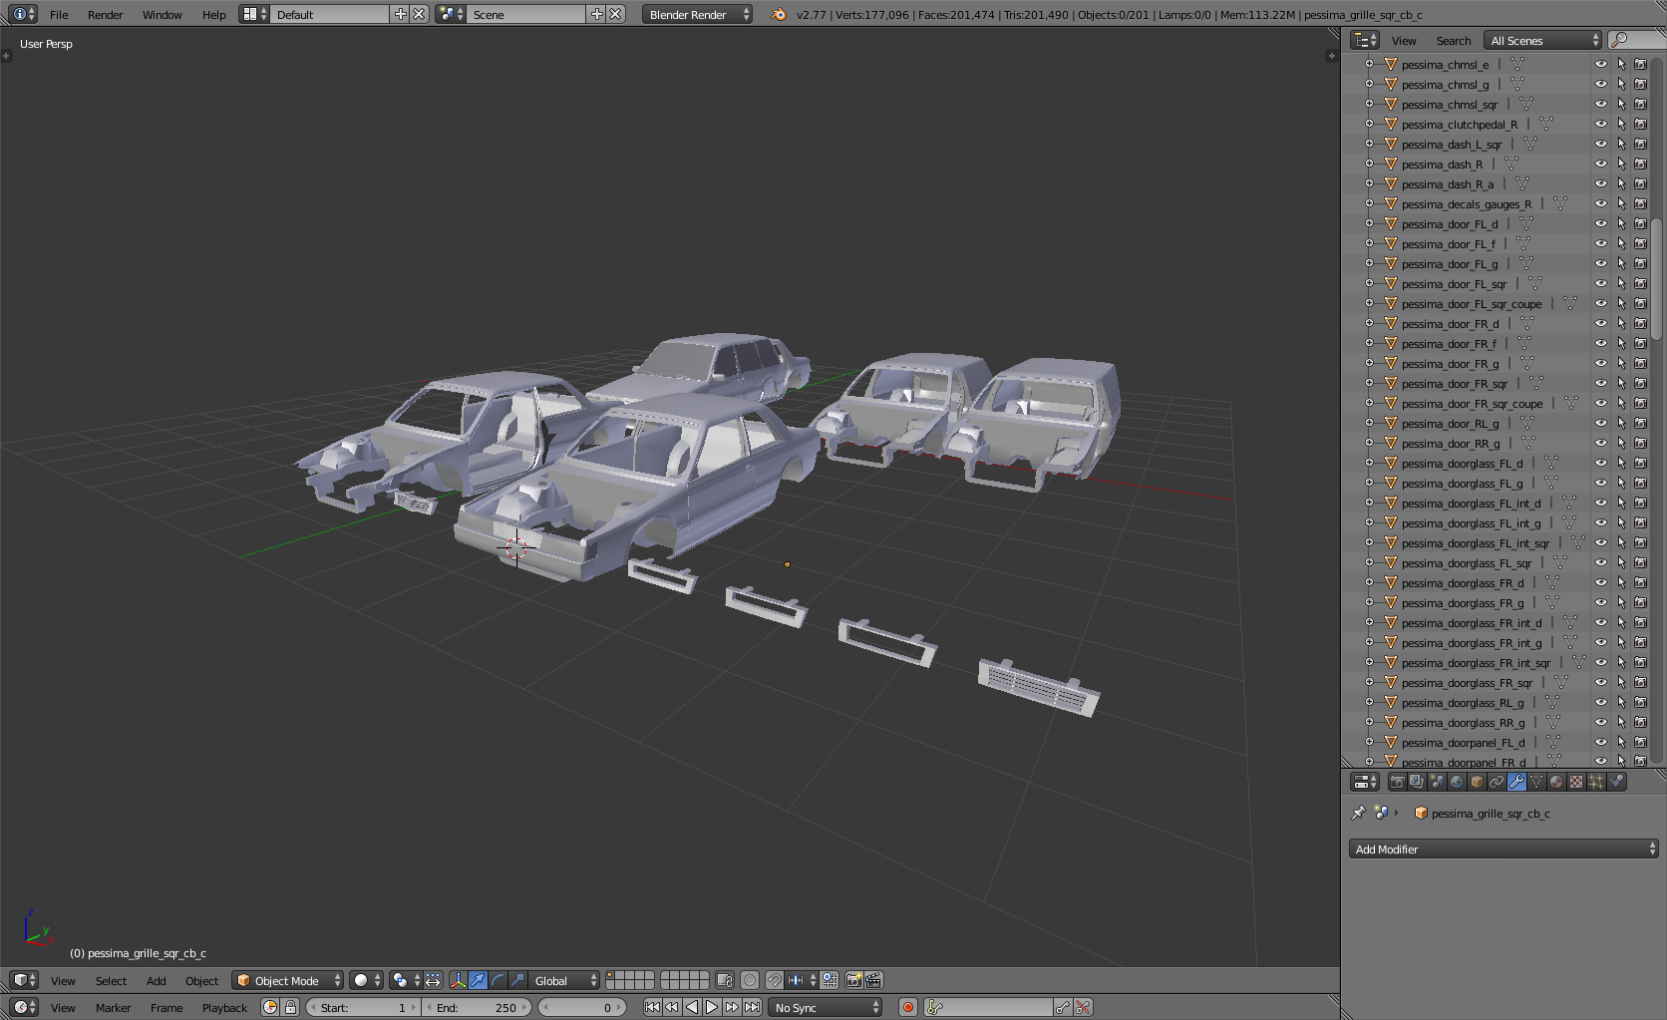Toggle selectability of pessima_door_FL_d

(x=1621, y=224)
